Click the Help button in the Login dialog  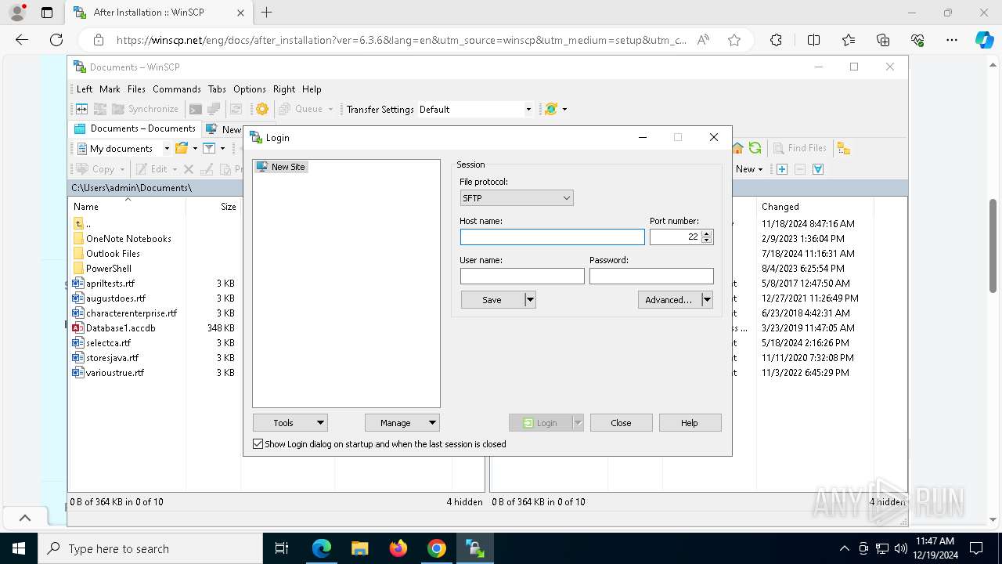(690, 423)
